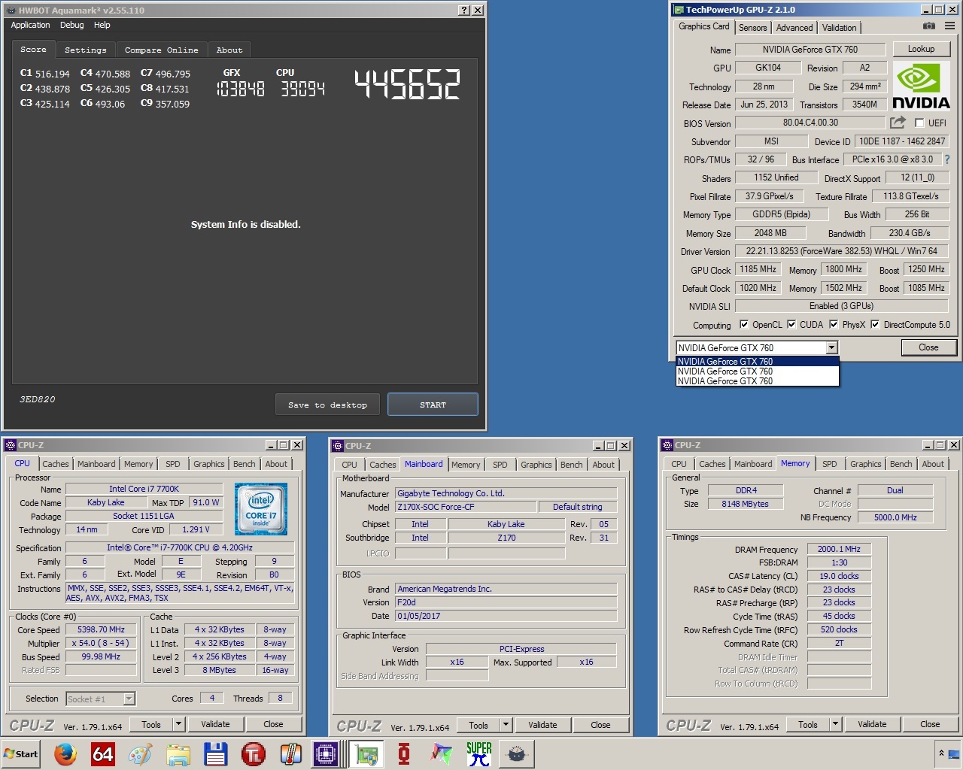Click the Tools button in CPU-Z CPU window
The width and height of the screenshot is (963, 770).
tap(151, 724)
